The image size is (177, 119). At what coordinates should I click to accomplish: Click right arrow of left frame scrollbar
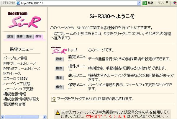[x=45, y=117]
